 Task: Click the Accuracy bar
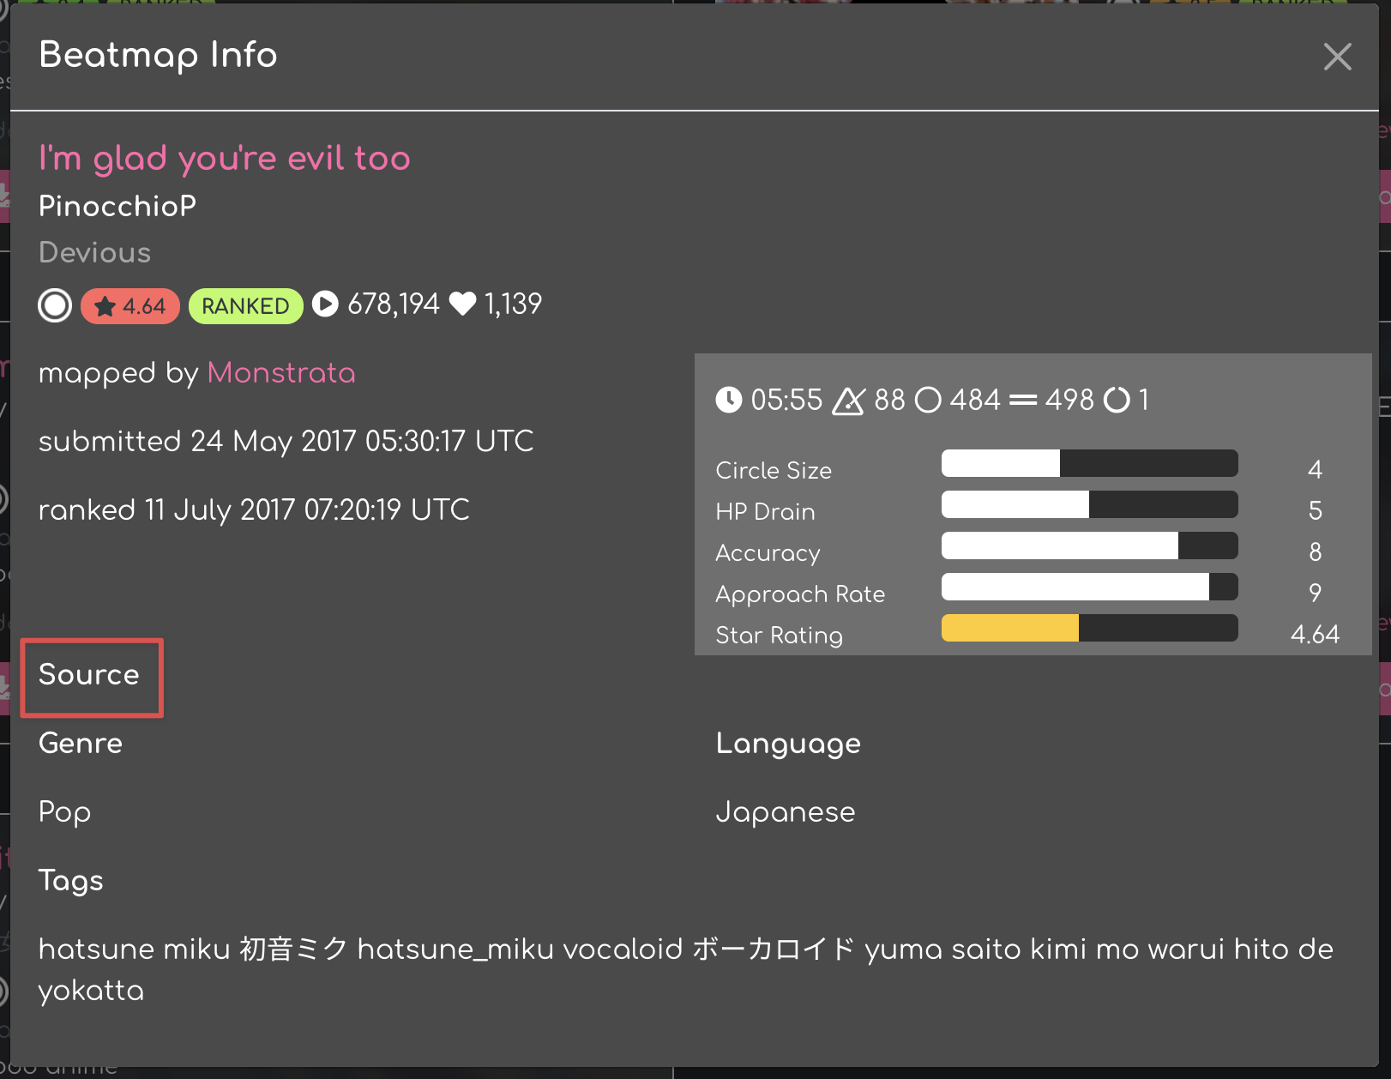1089,546
